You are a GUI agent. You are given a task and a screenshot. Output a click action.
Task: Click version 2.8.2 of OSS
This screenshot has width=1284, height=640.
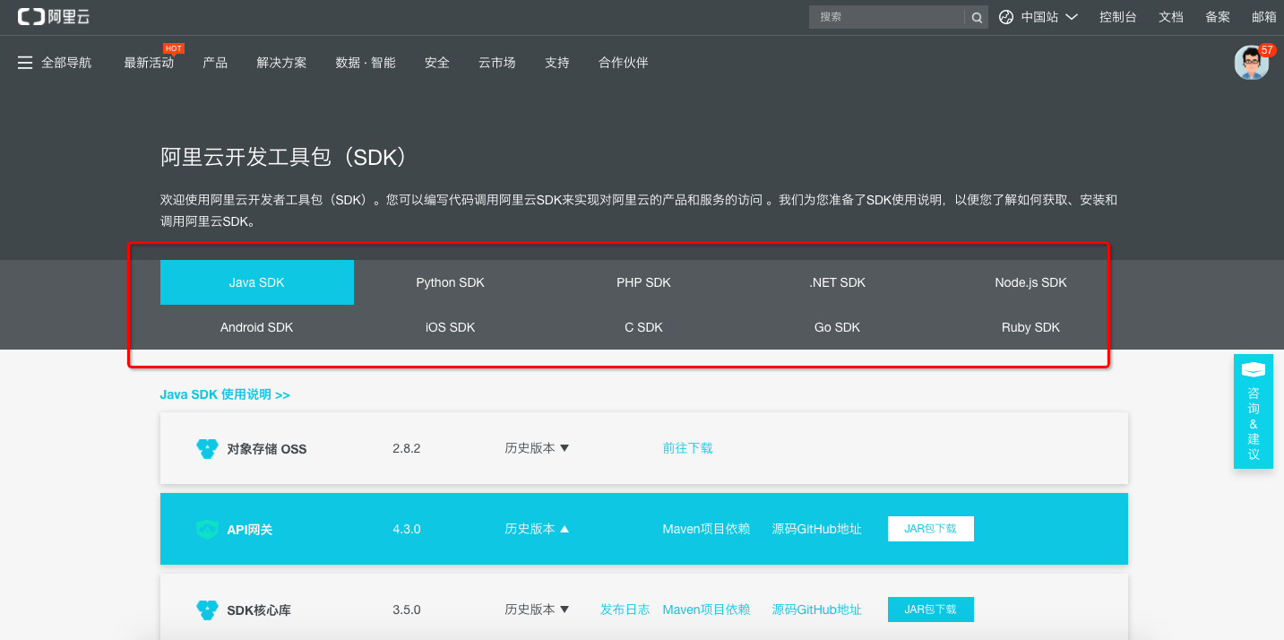coord(407,448)
